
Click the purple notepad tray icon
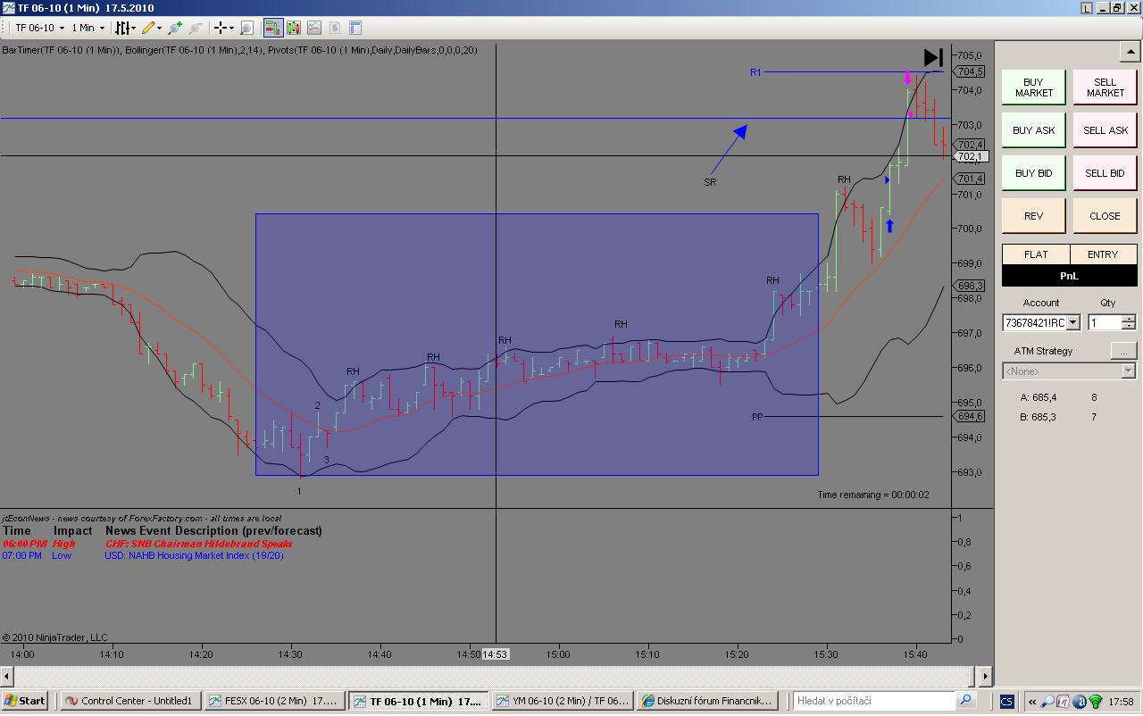tap(1064, 701)
